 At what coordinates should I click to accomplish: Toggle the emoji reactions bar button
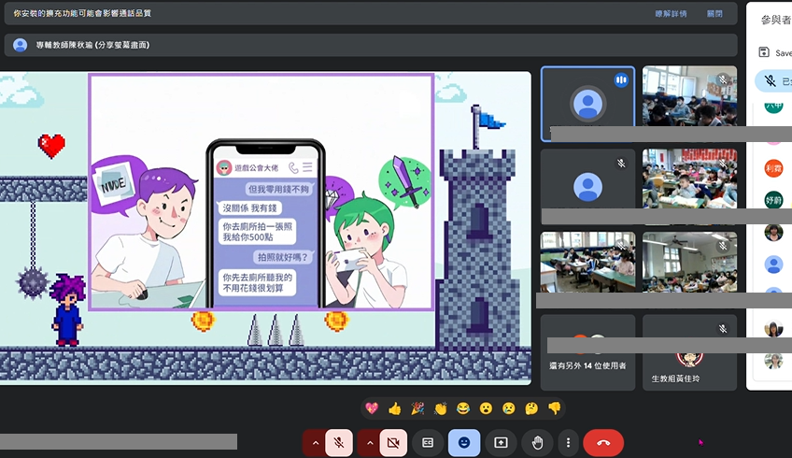click(x=464, y=442)
